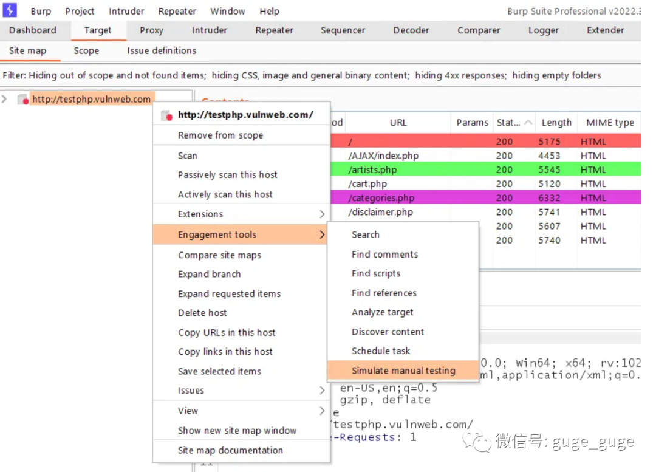656x472 pixels.
Task: Open the Issues submenu arrow
Action: coord(322,391)
